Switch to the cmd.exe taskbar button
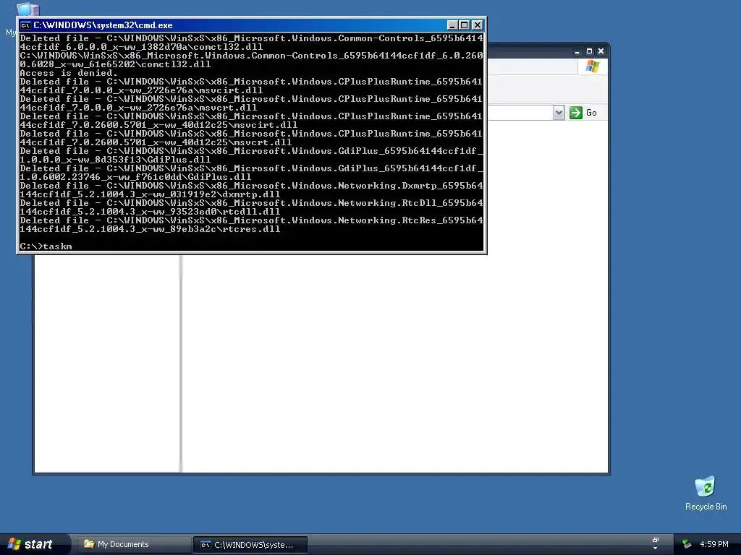Screen dimensions: 741x555 click(x=250, y=545)
